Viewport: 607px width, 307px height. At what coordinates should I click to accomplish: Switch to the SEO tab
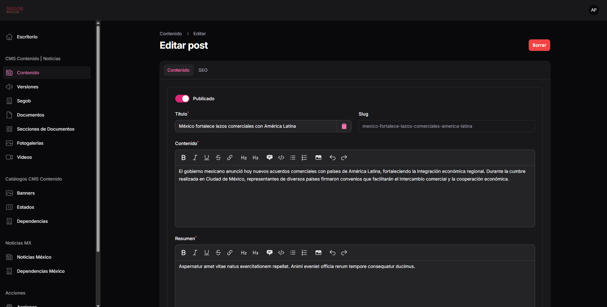pyautogui.click(x=203, y=70)
